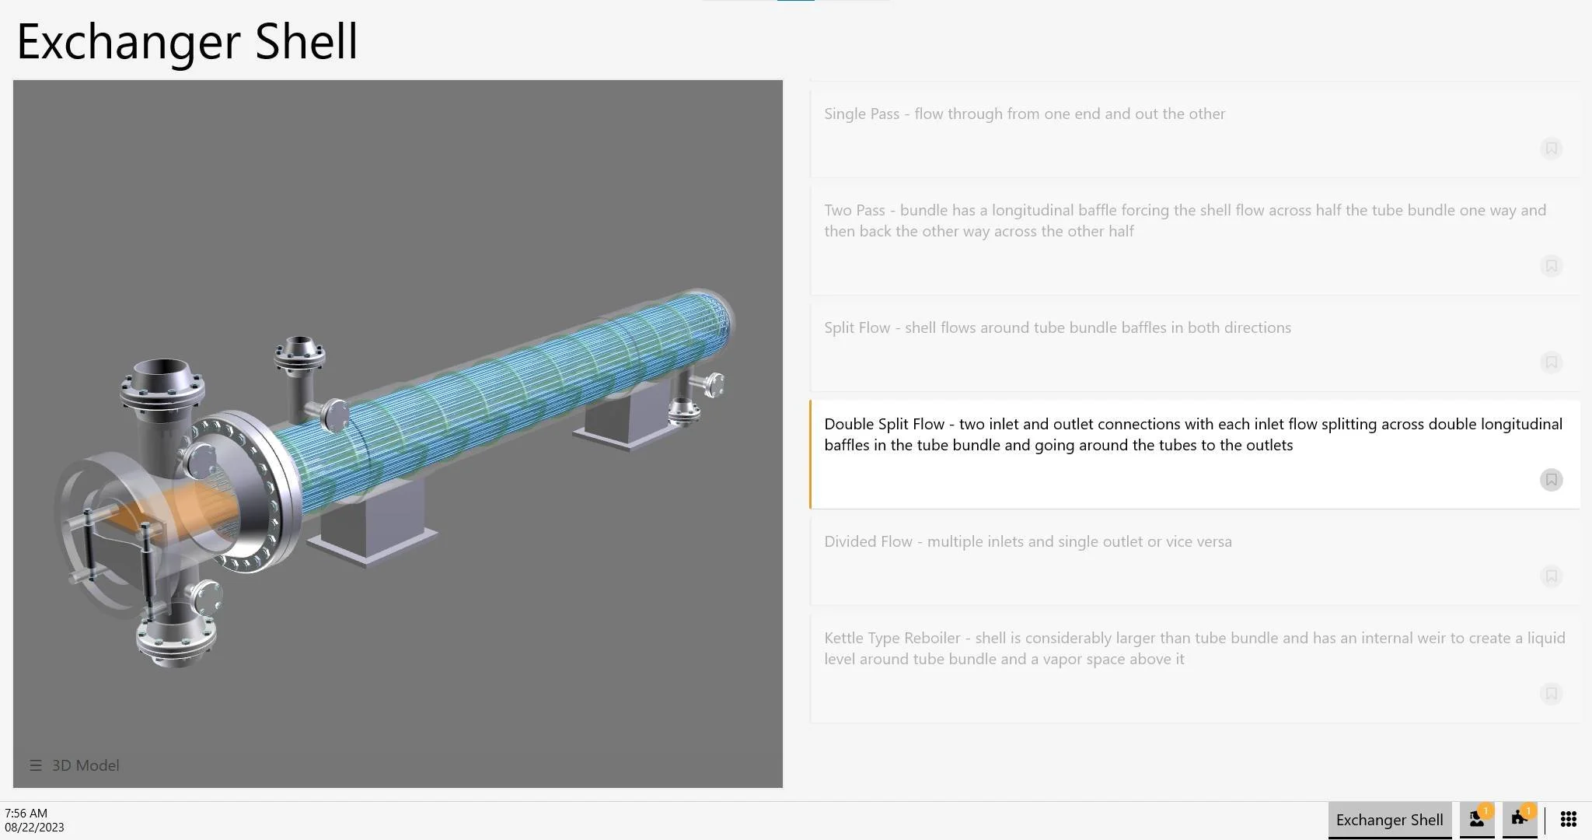Image resolution: width=1592 pixels, height=840 pixels.
Task: Click the hamburger icon beside 3D Model
Action: pyautogui.click(x=35, y=765)
